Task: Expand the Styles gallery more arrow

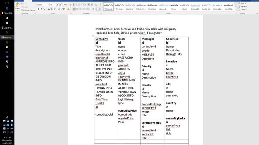Action: pos(236,10)
